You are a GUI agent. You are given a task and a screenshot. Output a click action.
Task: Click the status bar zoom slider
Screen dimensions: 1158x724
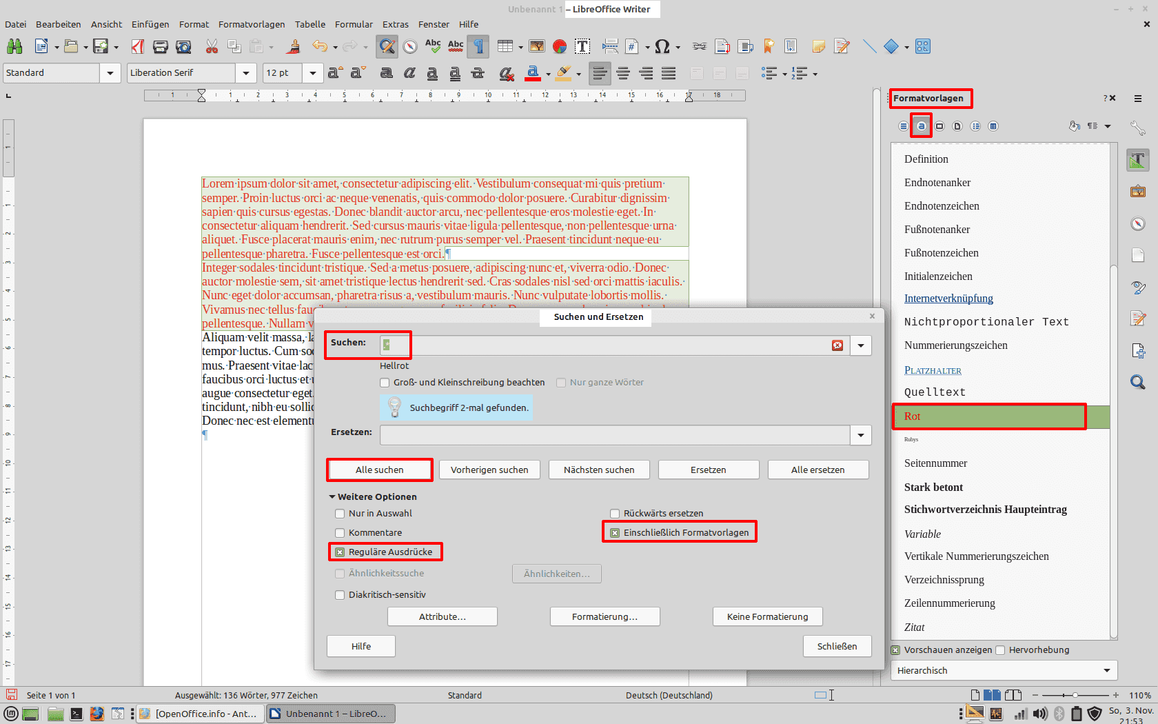pos(1075,695)
